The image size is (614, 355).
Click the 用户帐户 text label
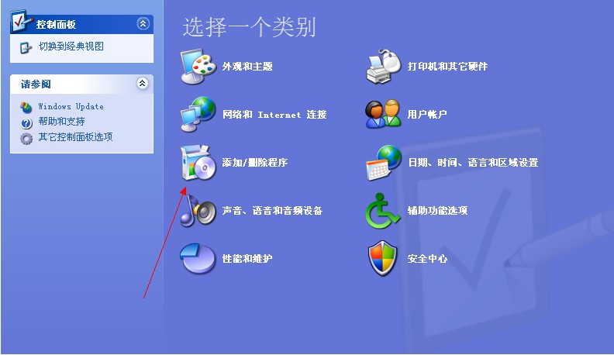(x=427, y=114)
